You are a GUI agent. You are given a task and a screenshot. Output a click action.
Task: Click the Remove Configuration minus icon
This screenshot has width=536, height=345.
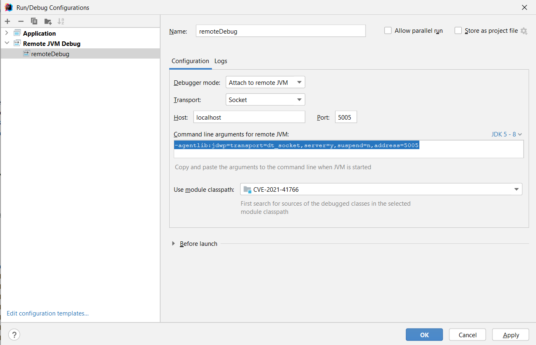tap(21, 21)
